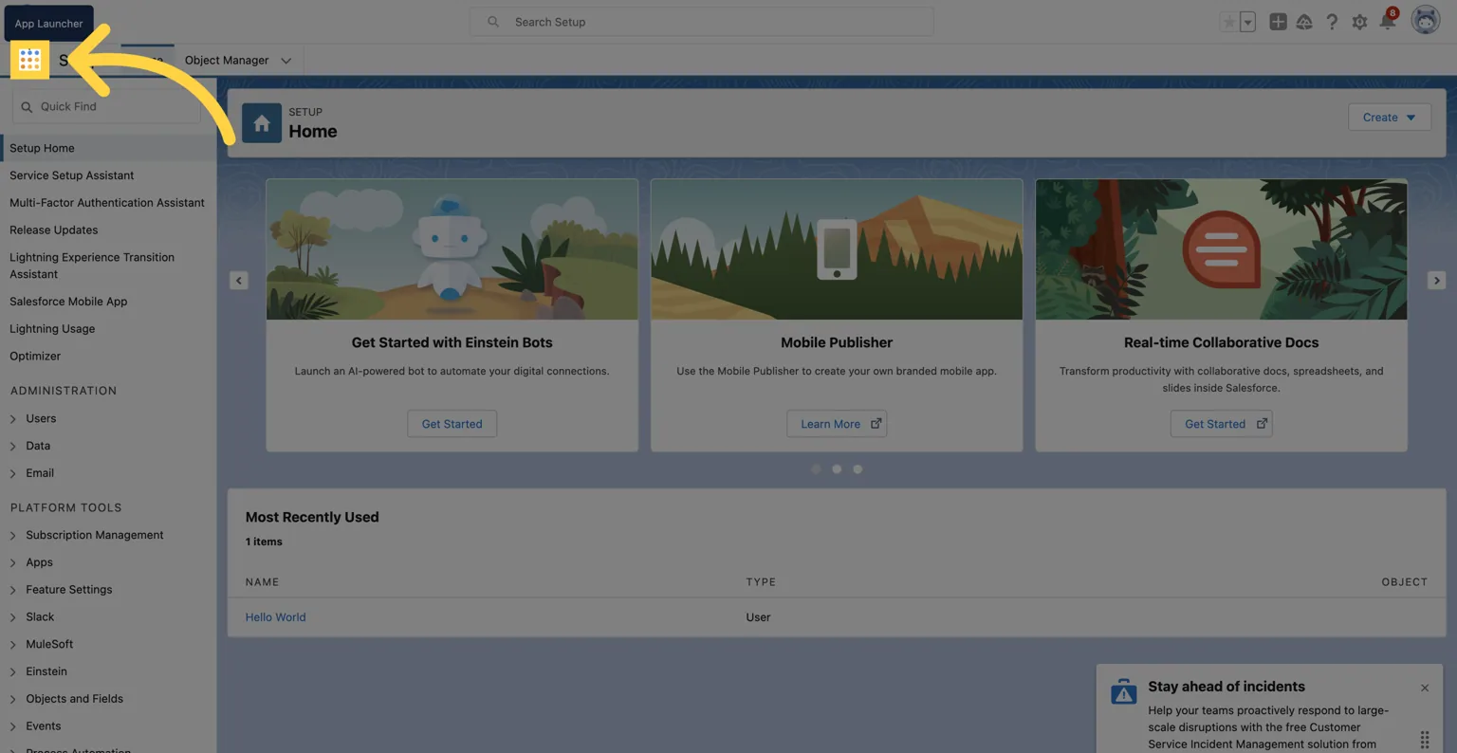Close the Stay ahead of incidents popup
This screenshot has height=753, width=1457.
point(1424,688)
